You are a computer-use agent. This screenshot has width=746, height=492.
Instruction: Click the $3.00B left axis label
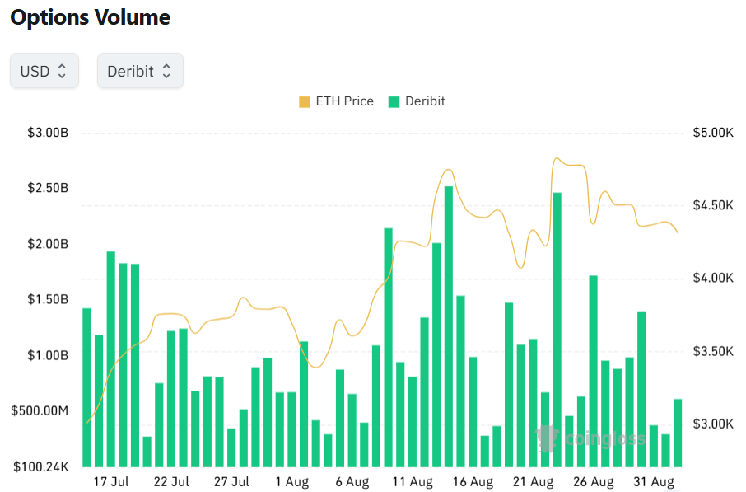pyautogui.click(x=48, y=133)
